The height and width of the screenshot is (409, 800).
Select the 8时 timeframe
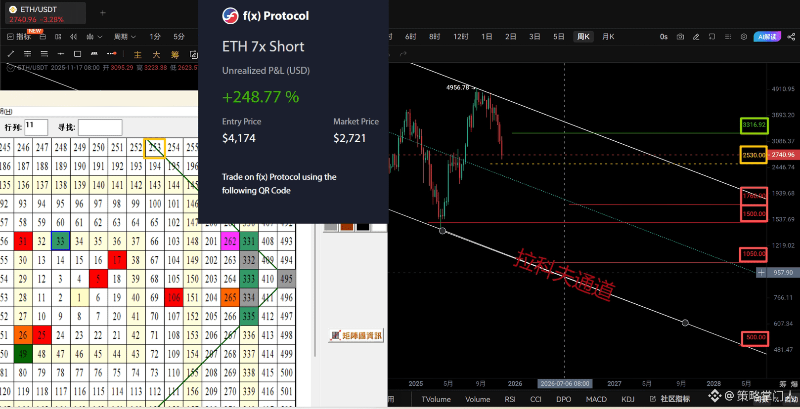435,37
